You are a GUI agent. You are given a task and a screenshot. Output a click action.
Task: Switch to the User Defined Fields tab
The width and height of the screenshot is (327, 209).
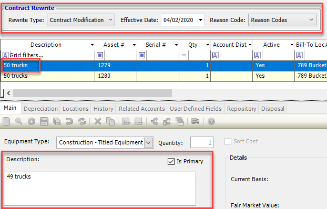click(196, 109)
